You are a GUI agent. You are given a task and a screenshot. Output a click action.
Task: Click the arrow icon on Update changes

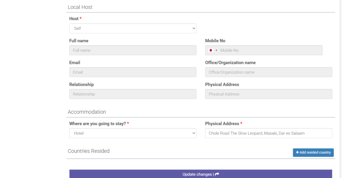[217, 174]
